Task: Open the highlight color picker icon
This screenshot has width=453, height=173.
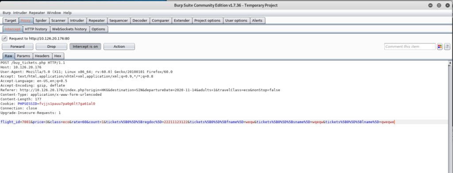Action: (x=440, y=46)
